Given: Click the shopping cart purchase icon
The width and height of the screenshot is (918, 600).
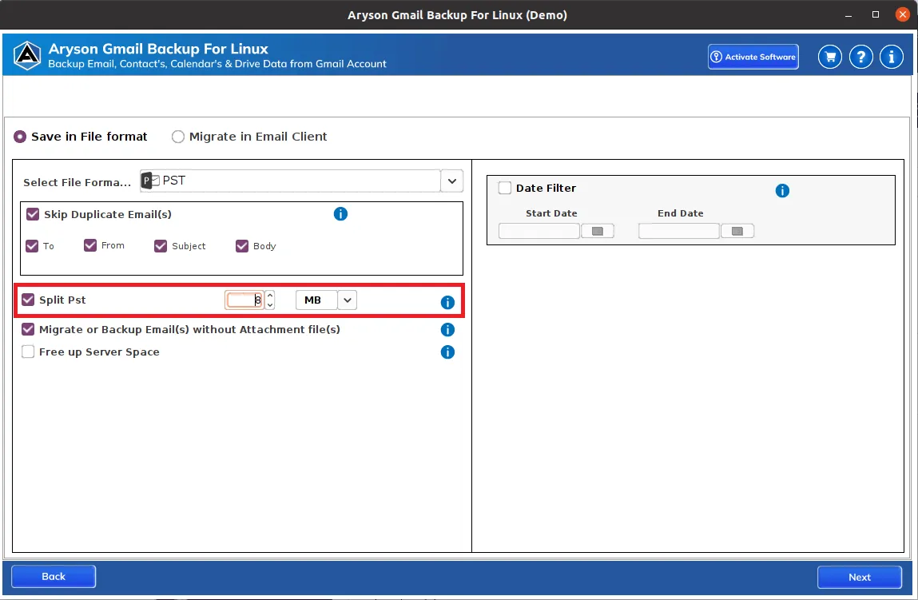Looking at the screenshot, I should pos(829,57).
